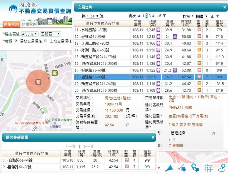This screenshot has width=228, height=175.
Task: Click the 車 icon in row 15 新五路三段241~270號
Action: (x=158, y=57)
